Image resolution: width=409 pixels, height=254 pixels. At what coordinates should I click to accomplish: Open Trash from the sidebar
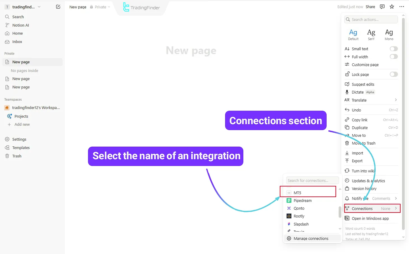17,156
